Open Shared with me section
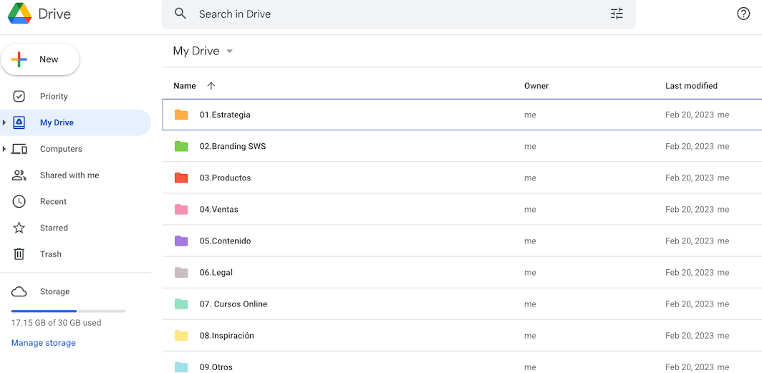This screenshot has width=762, height=373. [69, 175]
